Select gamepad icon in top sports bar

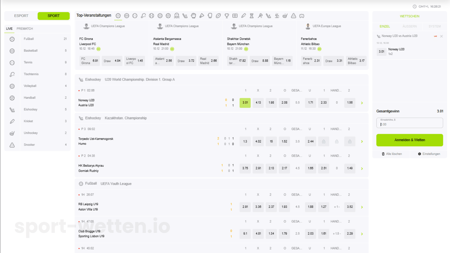click(x=302, y=16)
